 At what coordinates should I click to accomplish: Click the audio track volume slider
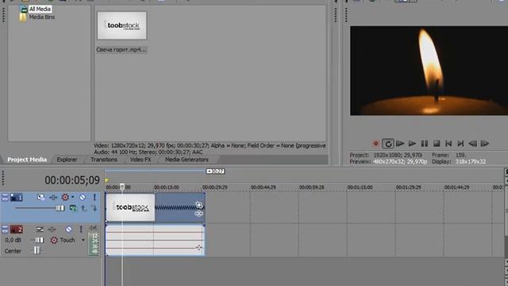click(39, 240)
